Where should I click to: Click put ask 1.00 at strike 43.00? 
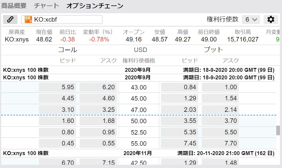(x=220, y=87)
